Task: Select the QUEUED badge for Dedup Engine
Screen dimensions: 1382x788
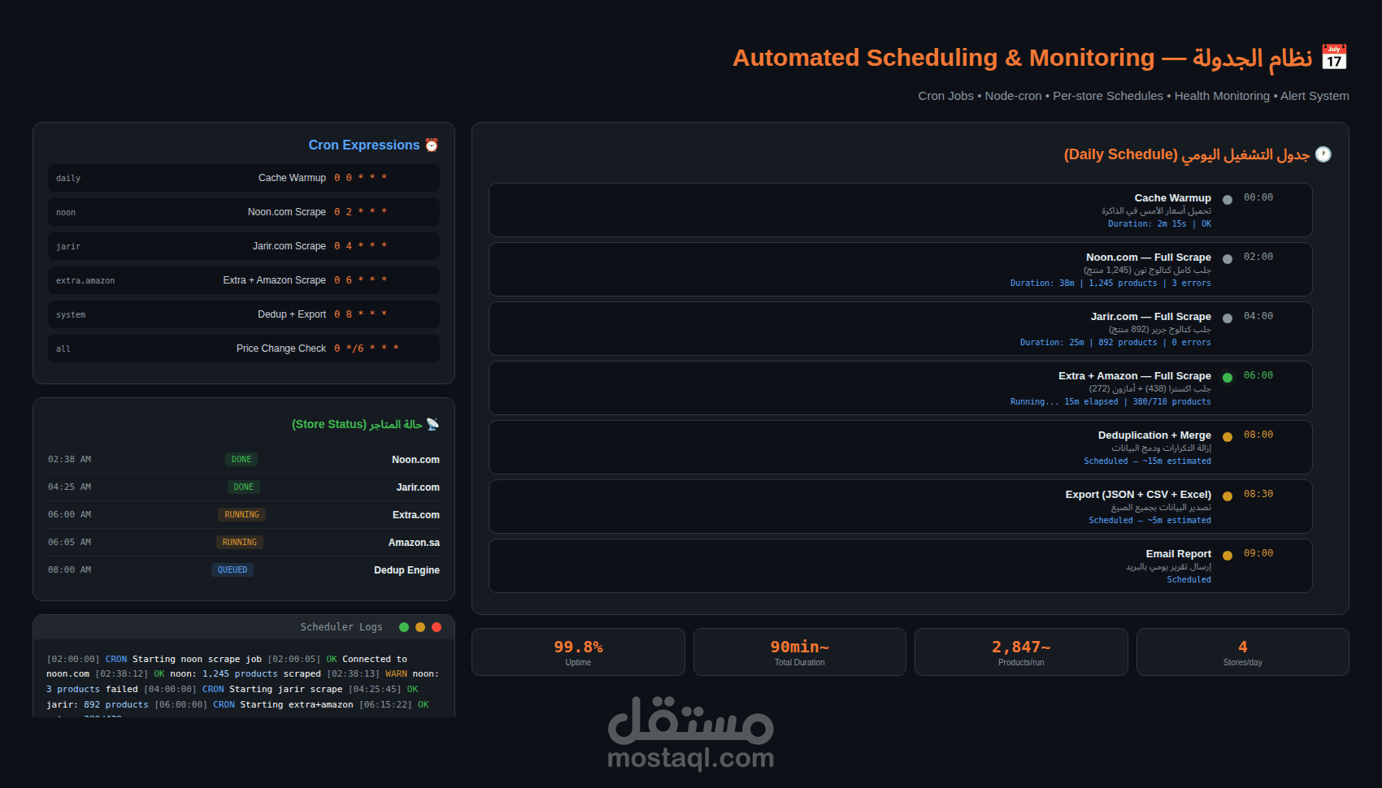Action: click(x=233, y=570)
